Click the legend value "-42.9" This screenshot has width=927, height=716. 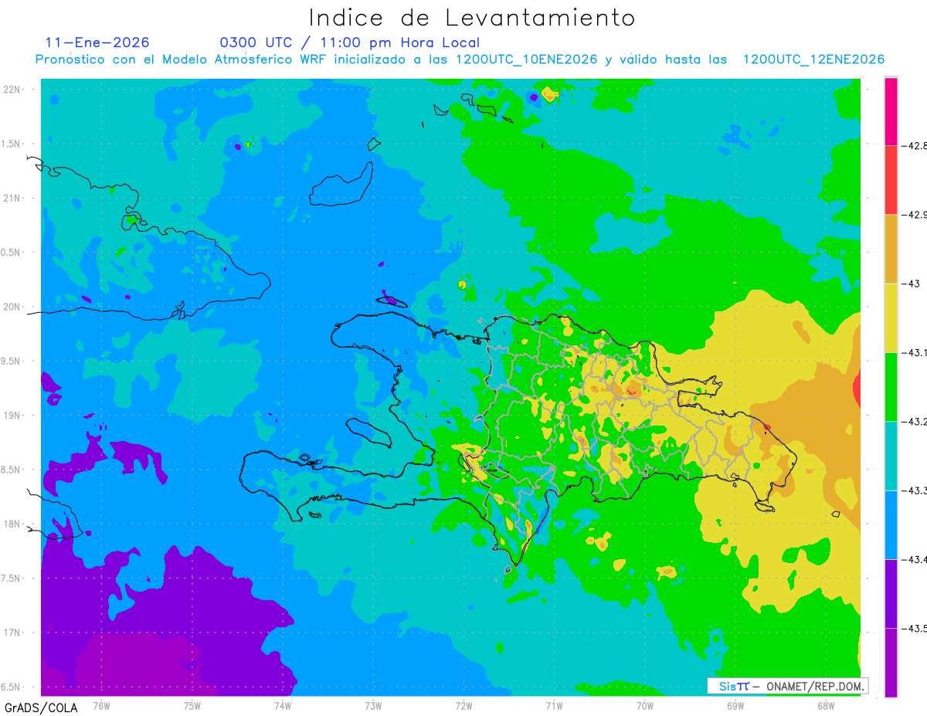coord(915,215)
